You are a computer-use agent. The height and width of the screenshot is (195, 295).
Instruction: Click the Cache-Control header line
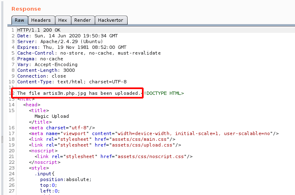coord(89,53)
